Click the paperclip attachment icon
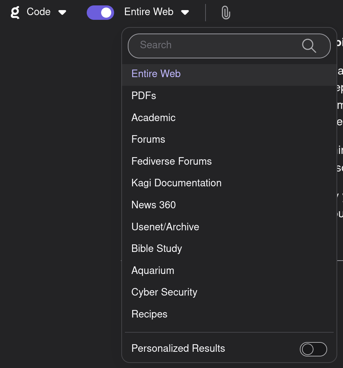Viewport: 343px width, 368px height. click(x=225, y=12)
